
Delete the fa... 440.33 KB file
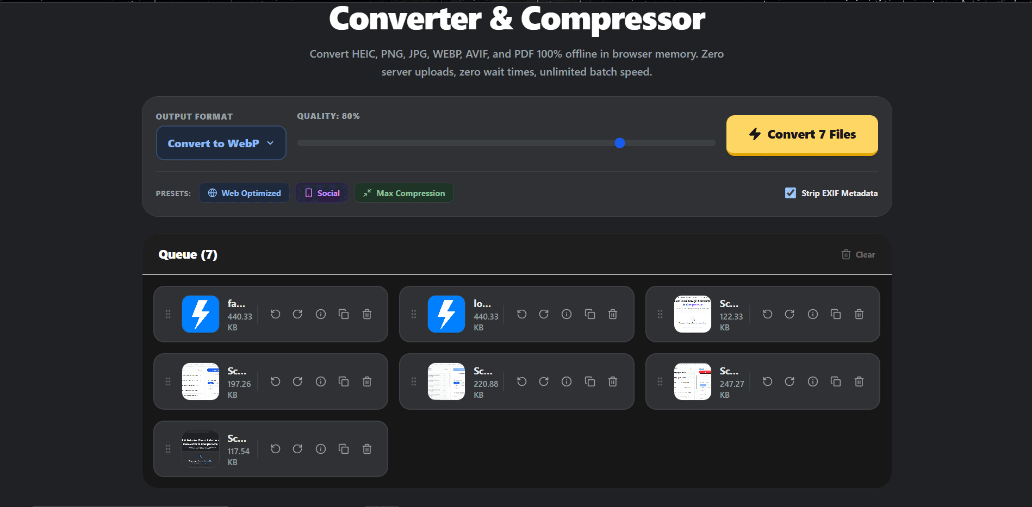[367, 314]
